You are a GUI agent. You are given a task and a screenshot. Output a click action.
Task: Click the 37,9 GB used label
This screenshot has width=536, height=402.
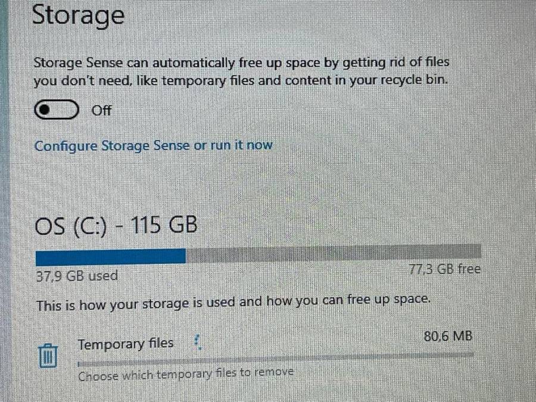click(77, 276)
